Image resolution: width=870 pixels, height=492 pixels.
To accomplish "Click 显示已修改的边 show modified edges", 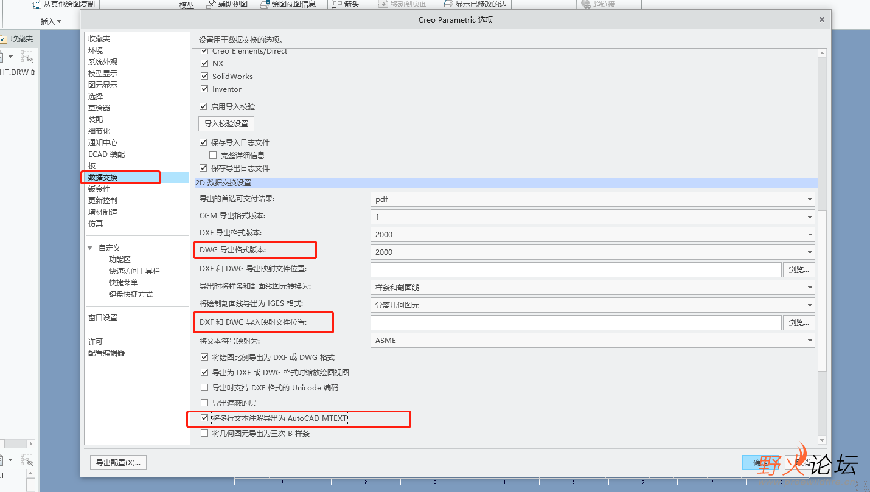I will tap(475, 4).
